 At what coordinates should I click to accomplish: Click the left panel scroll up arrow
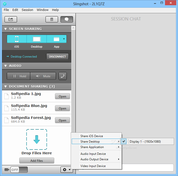pyautogui.click(x=73, y=28)
